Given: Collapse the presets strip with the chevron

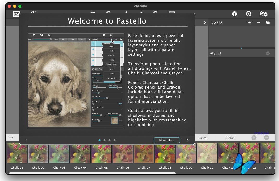Looking at the screenshot, I should tap(11, 138).
